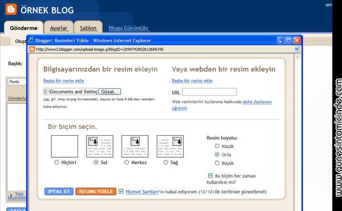This screenshot has width=342, height=211.
Task: Toggle Bu biçim her zaman kullanılsın checkbox
Action: click(210, 176)
